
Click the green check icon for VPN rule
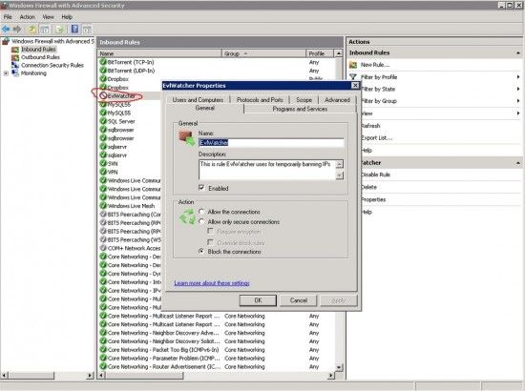pos(103,172)
